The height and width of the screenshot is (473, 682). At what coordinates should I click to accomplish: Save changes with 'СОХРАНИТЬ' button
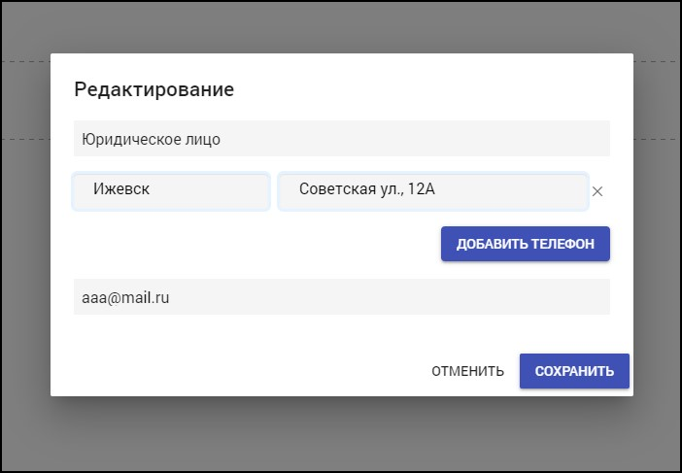tap(574, 371)
